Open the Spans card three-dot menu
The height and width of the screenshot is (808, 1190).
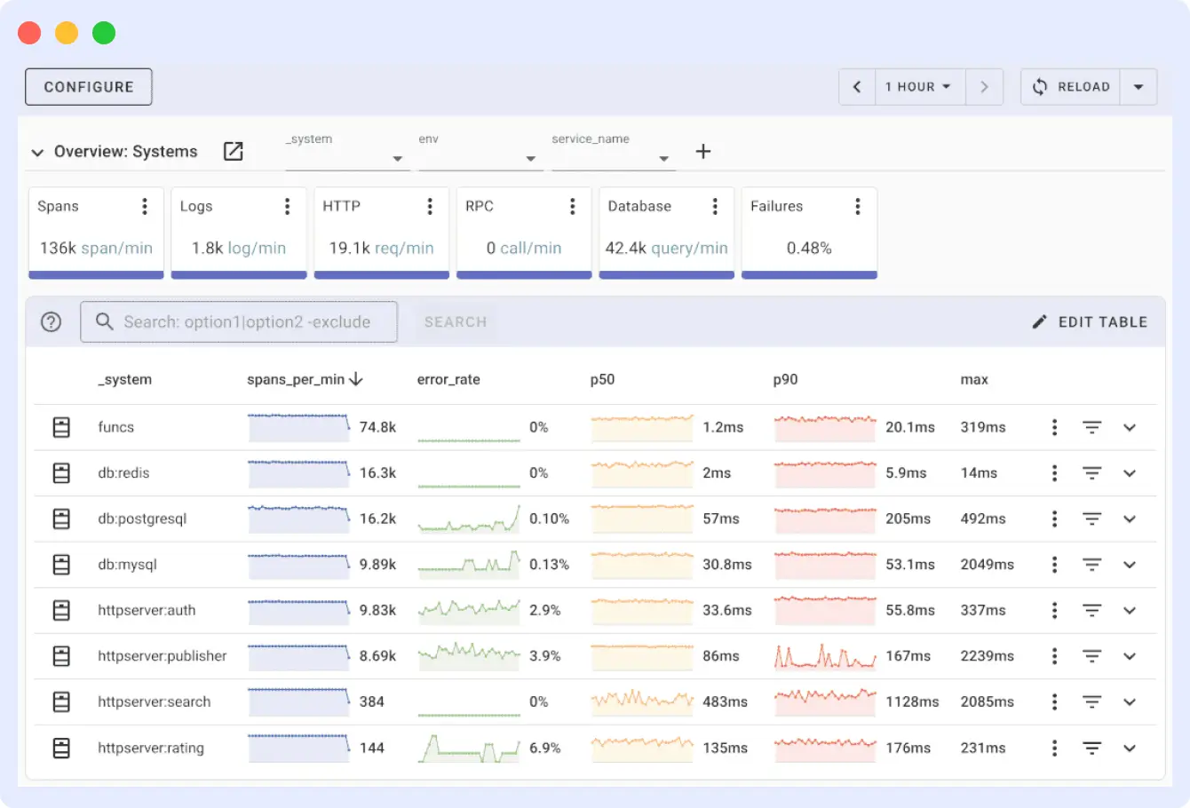click(x=145, y=206)
